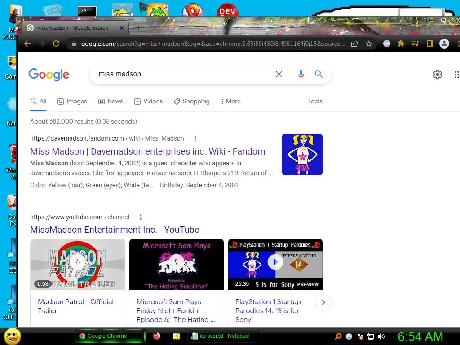Clear the search box text
This screenshot has height=345, width=460.
click(x=279, y=74)
